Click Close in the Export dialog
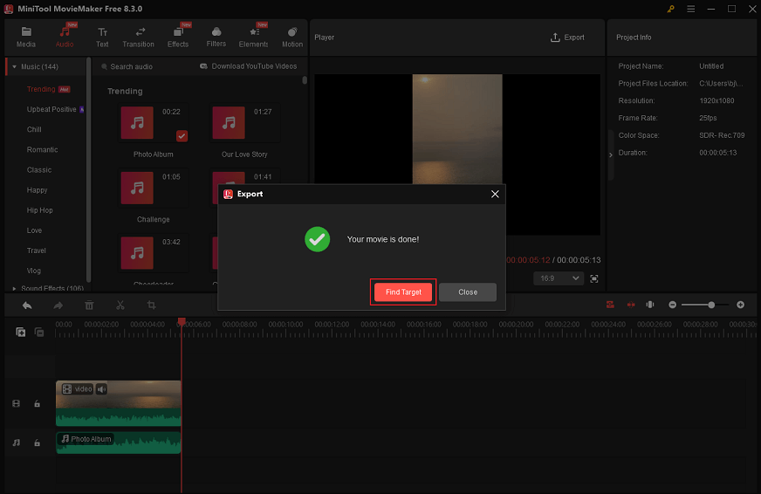The image size is (761, 494). pos(468,292)
